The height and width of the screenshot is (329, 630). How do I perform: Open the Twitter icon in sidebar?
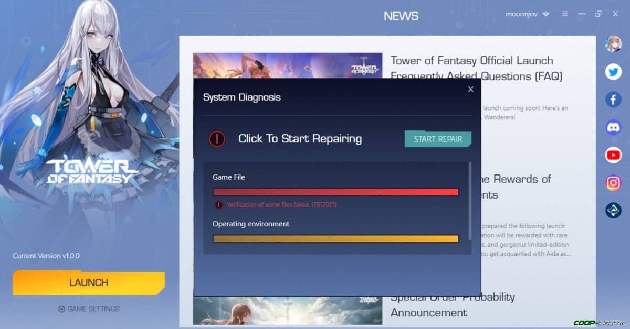pyautogui.click(x=613, y=72)
